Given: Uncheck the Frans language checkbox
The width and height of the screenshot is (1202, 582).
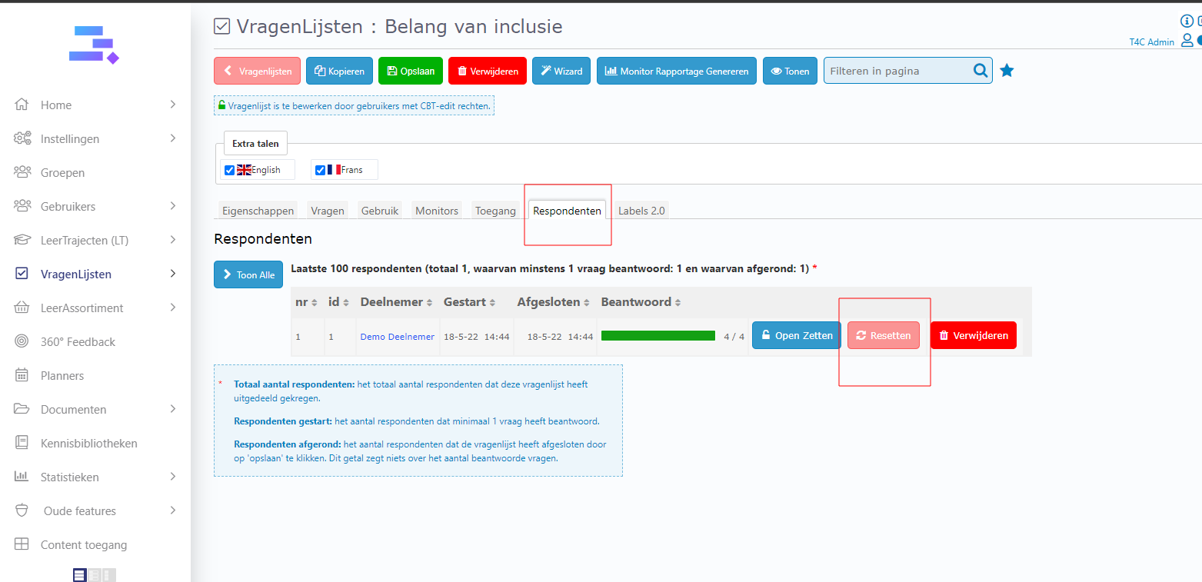Looking at the screenshot, I should pos(320,170).
